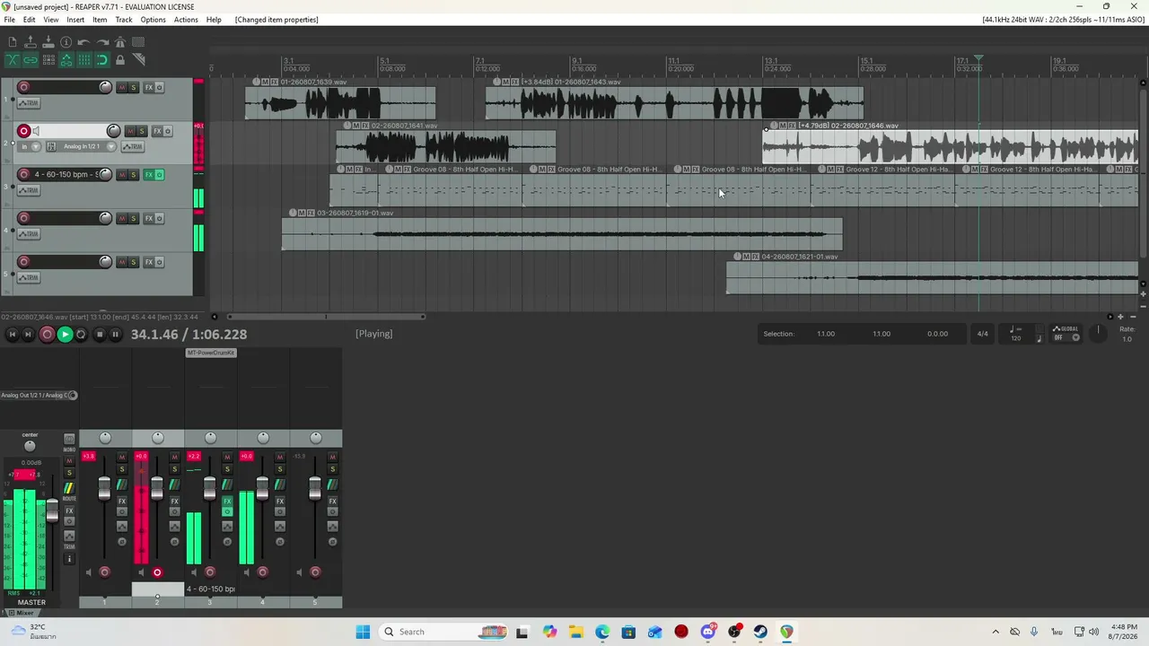Open the Track menu
The width and height of the screenshot is (1149, 646).
[124, 20]
